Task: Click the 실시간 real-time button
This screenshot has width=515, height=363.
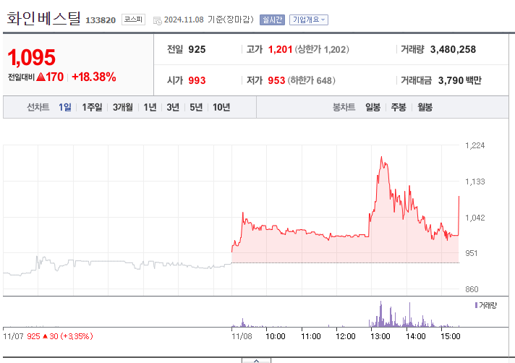Action: (x=272, y=20)
